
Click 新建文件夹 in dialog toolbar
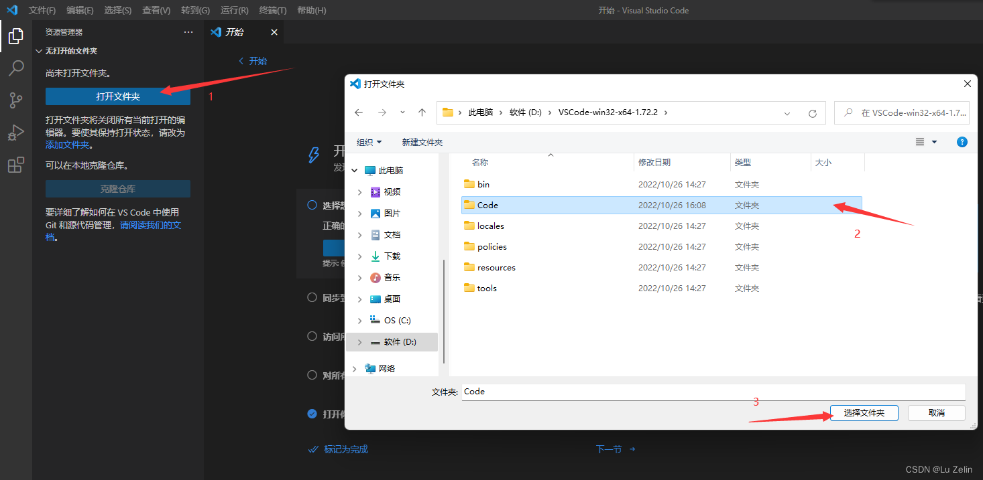[x=422, y=142]
